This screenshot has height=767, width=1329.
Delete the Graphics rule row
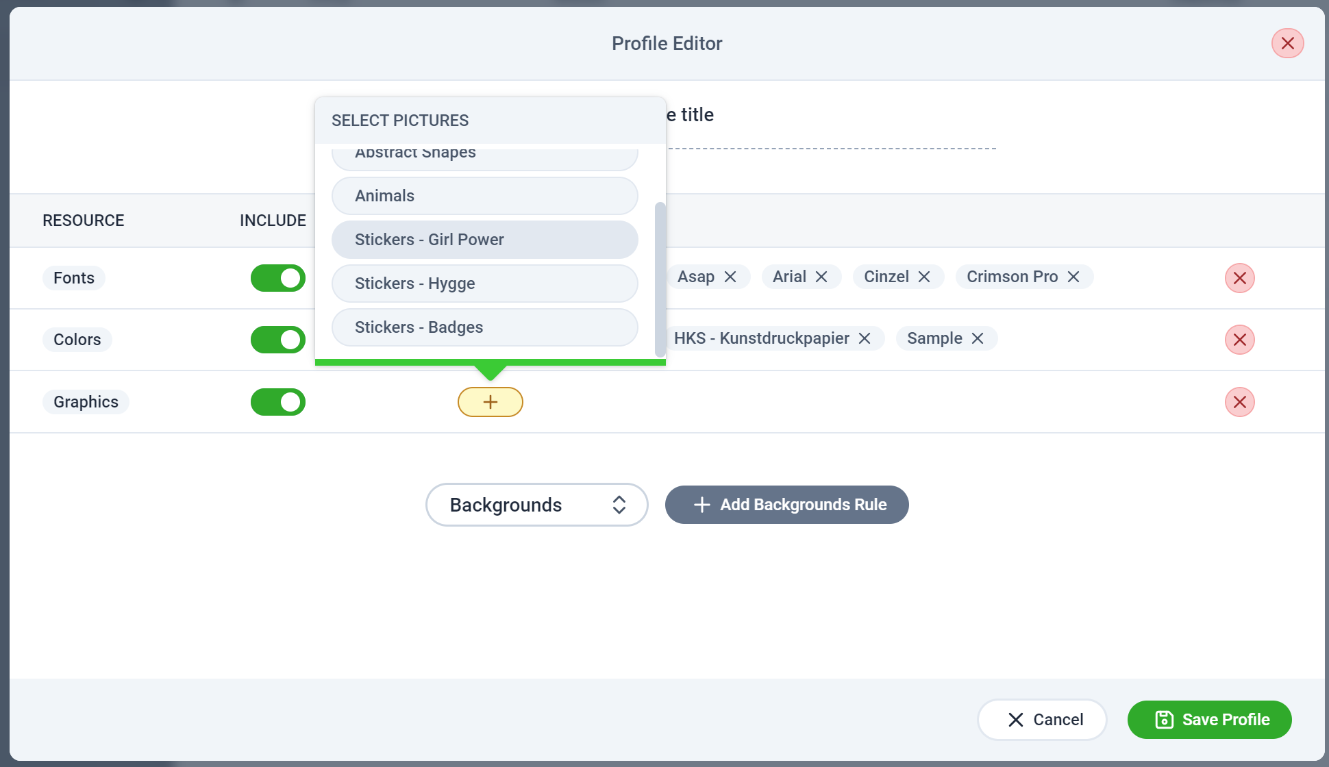tap(1239, 402)
